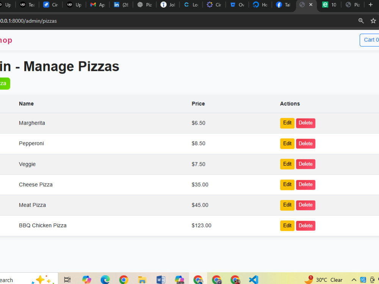Switch to the Gmail 'Ap' tab
The height and width of the screenshot is (284, 379).
point(97,5)
